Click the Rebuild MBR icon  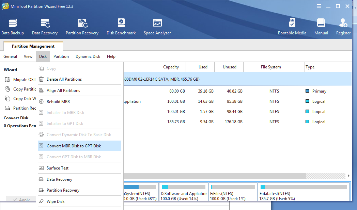41,101
